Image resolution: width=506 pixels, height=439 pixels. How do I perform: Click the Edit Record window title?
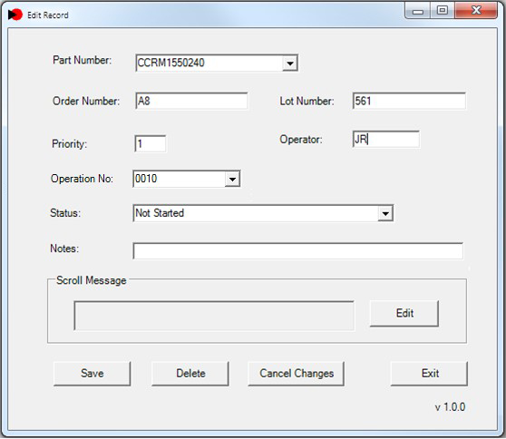coord(48,15)
